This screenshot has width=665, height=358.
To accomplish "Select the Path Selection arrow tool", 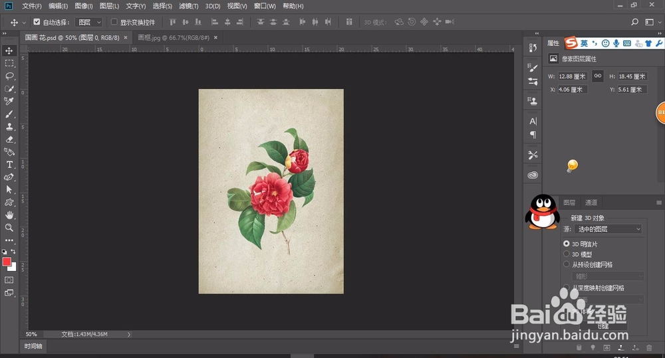I will click(x=9, y=190).
